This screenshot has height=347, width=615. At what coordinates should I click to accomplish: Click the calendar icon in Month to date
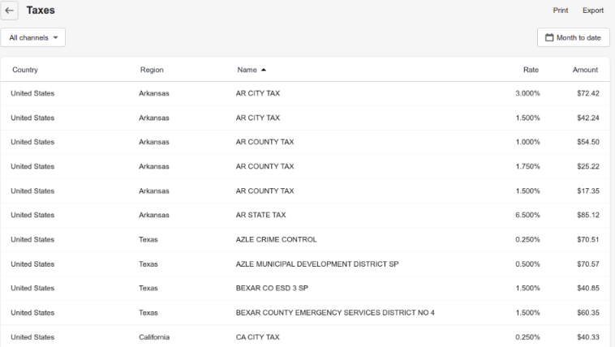(x=549, y=37)
